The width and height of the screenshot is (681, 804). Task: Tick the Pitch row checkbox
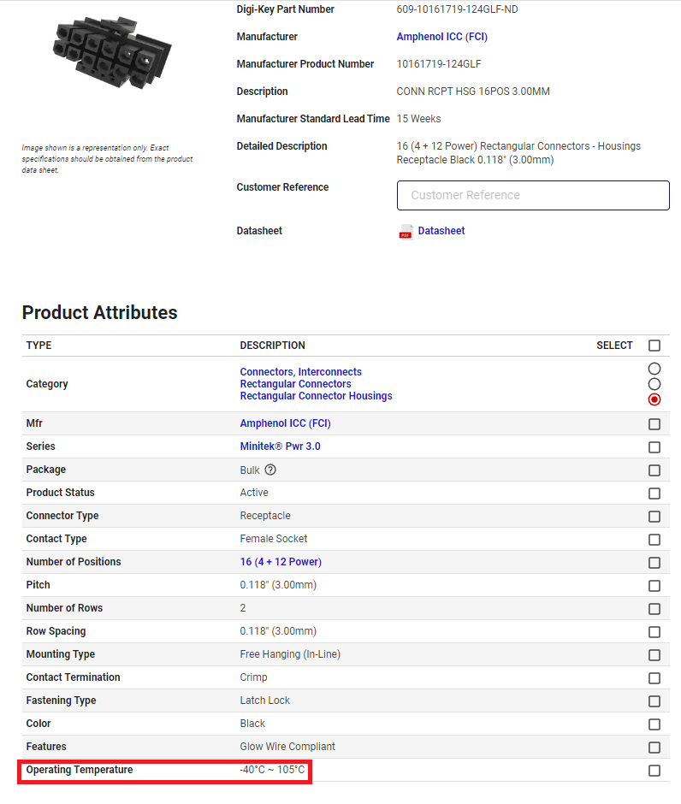click(654, 586)
